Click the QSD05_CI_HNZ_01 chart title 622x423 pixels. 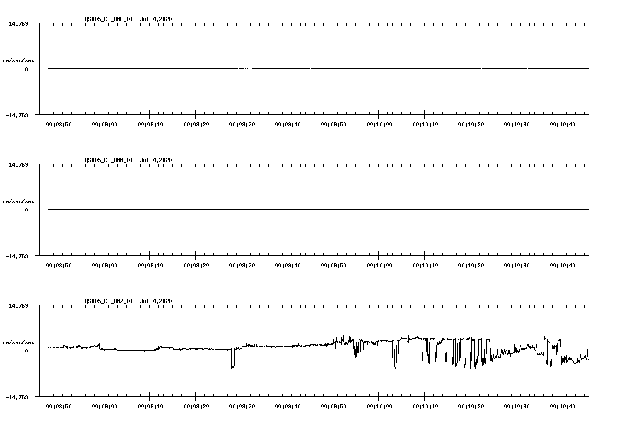pos(128,301)
